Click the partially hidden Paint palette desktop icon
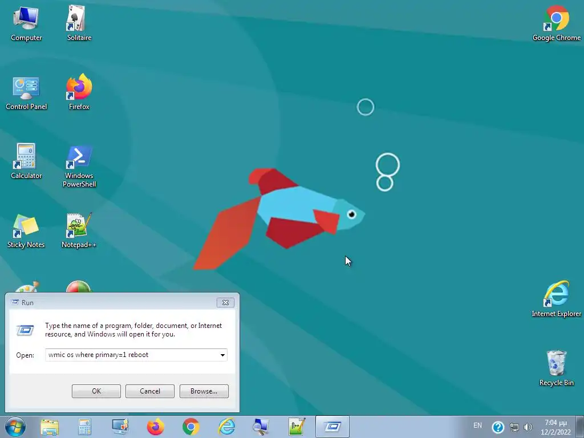Viewport: 584px width, 438px height. point(26,287)
